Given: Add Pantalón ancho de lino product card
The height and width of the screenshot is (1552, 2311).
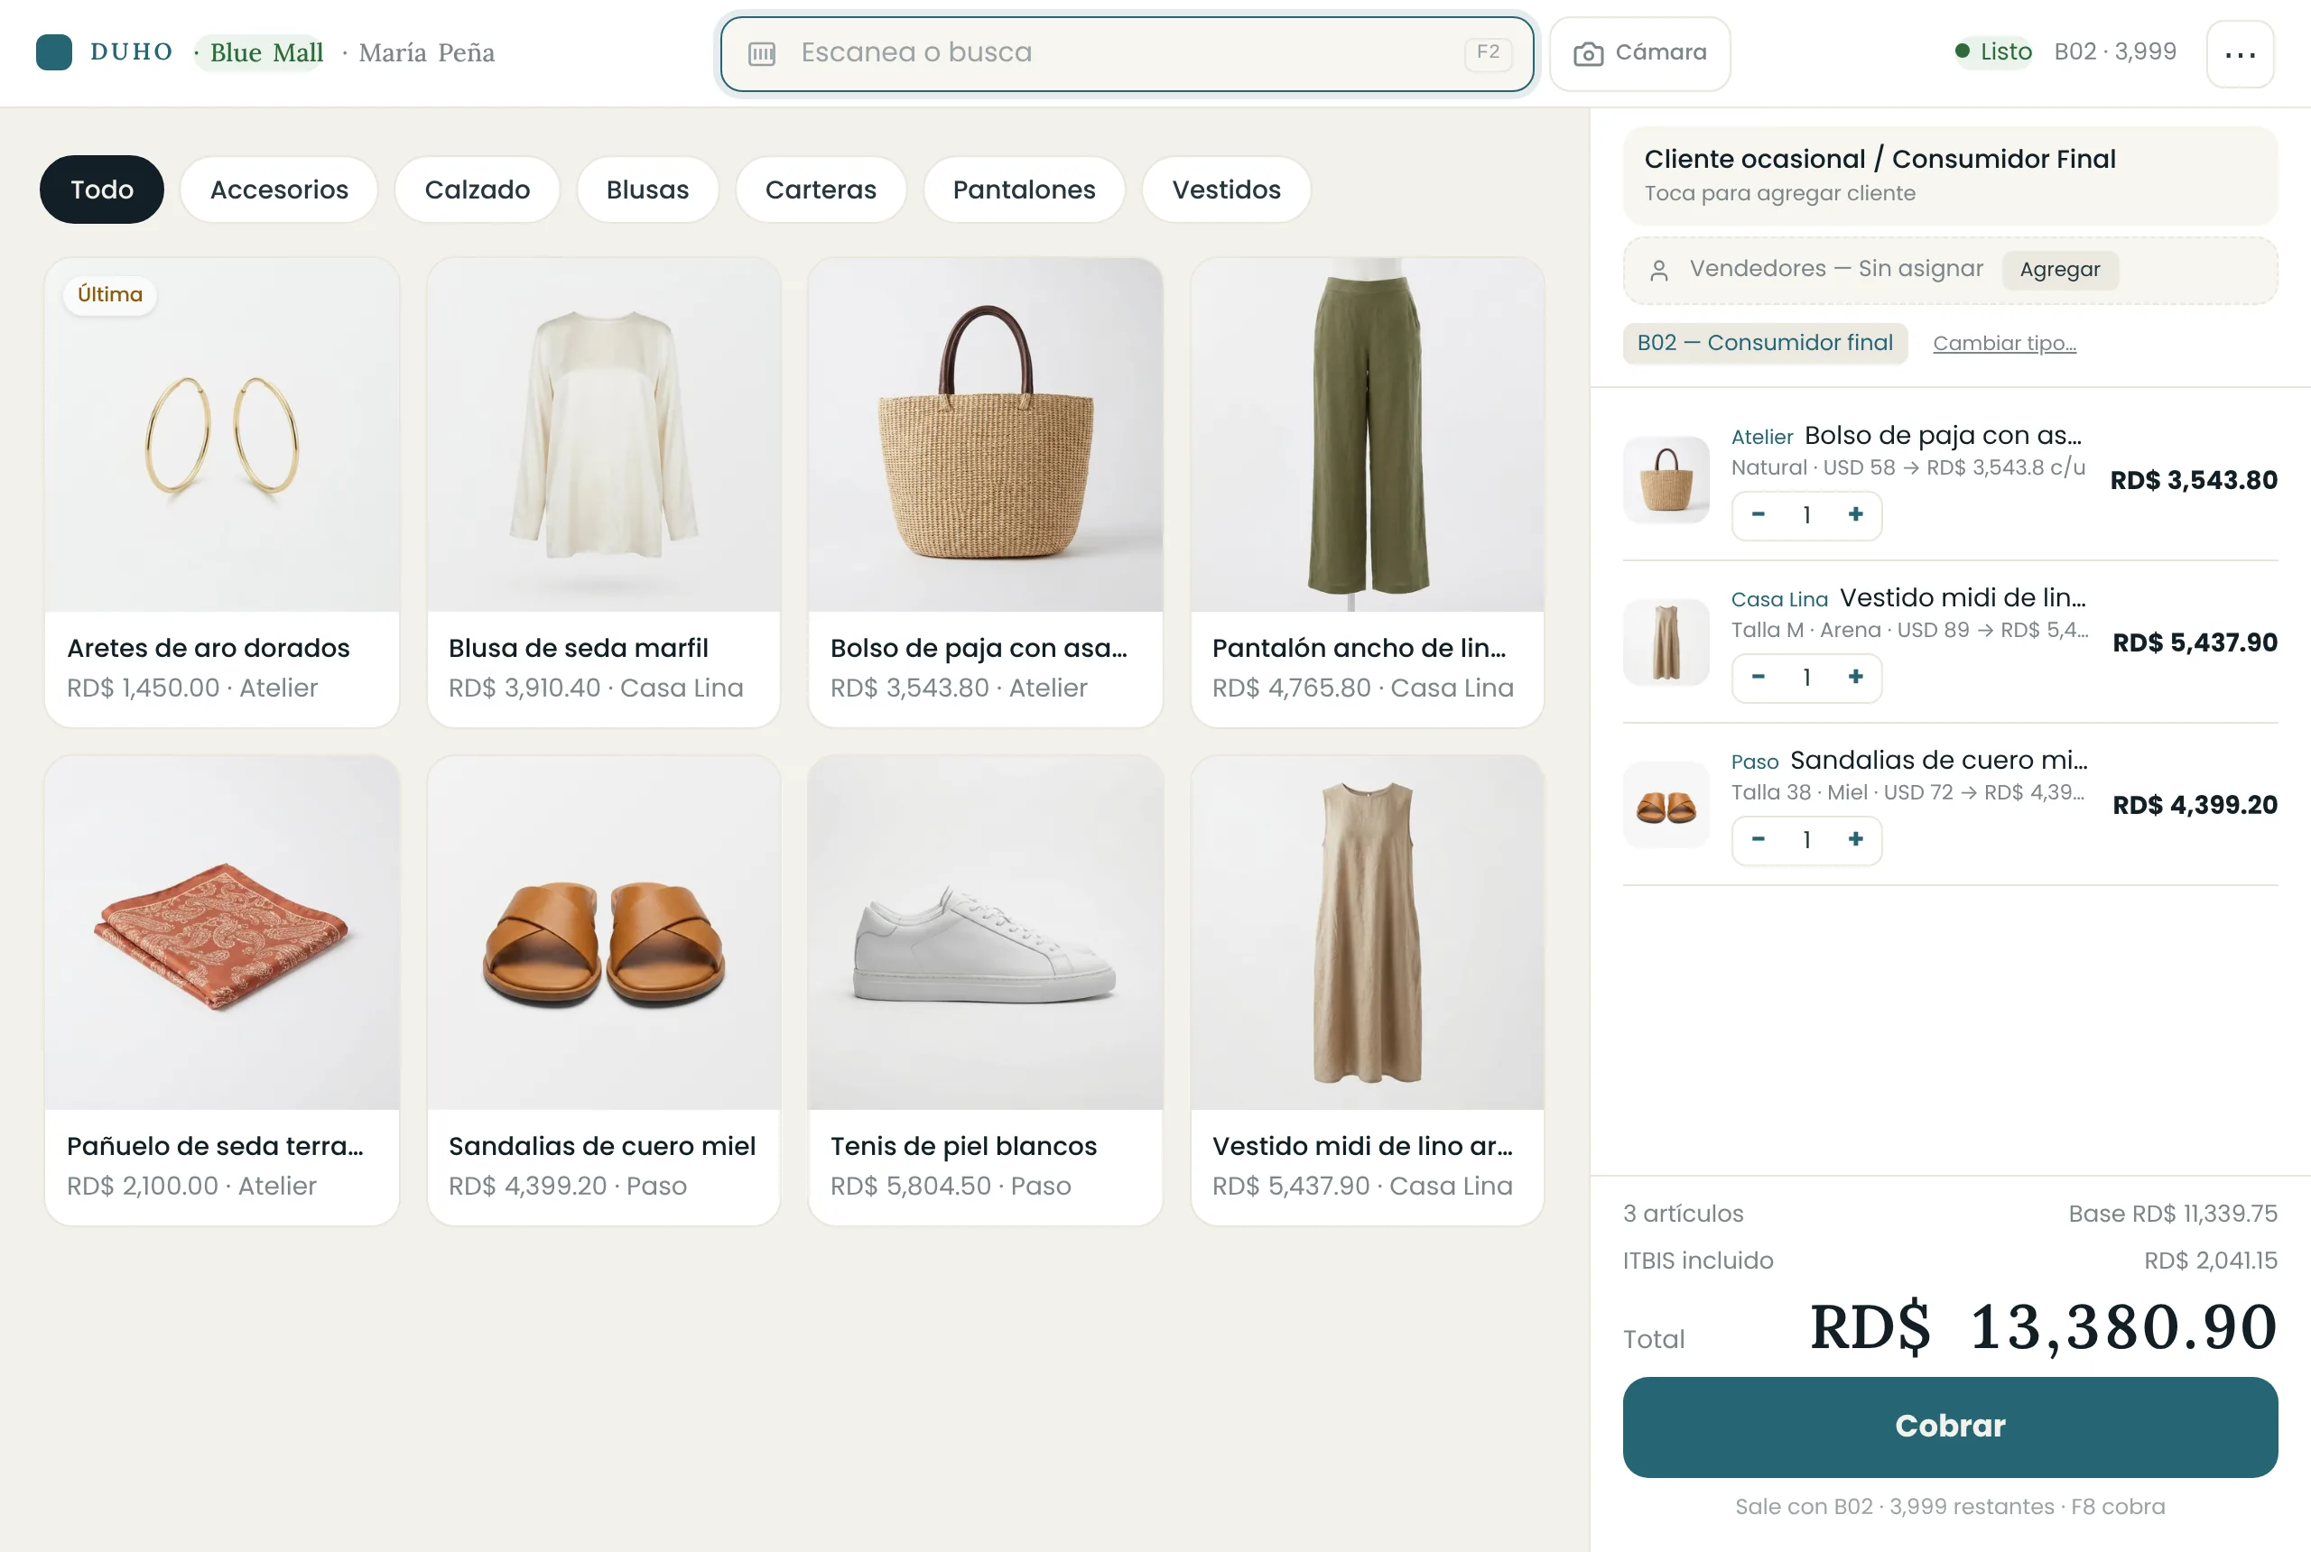Looking at the screenshot, I should tap(1368, 492).
